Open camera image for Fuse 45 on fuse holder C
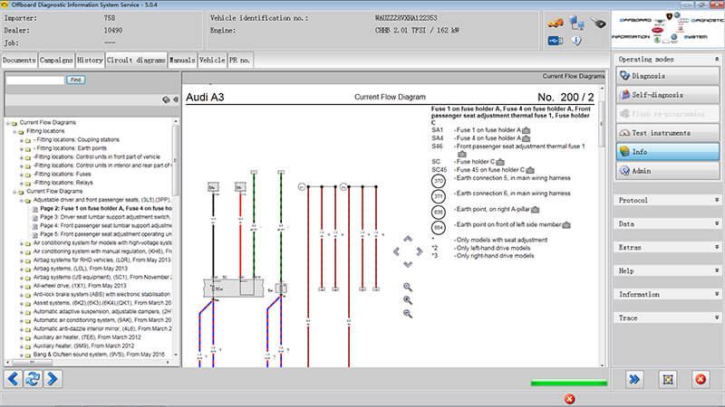Screen dimensions: 725x407 pyautogui.click(x=530, y=170)
